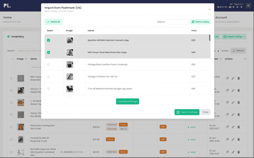Select Pearl Izumi Cycling Shirt row checkbox
The image size is (254, 158).
pos(11,127)
